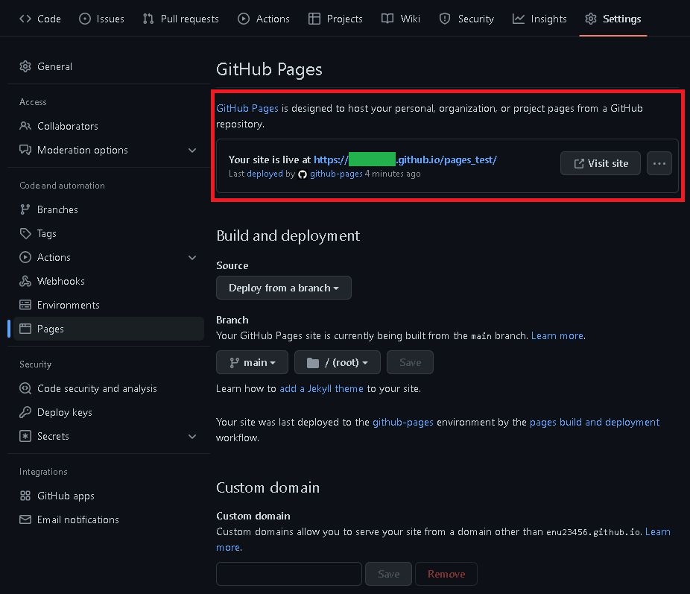Click the Secrets asterisk icon
The width and height of the screenshot is (690, 594).
pyautogui.click(x=25, y=436)
